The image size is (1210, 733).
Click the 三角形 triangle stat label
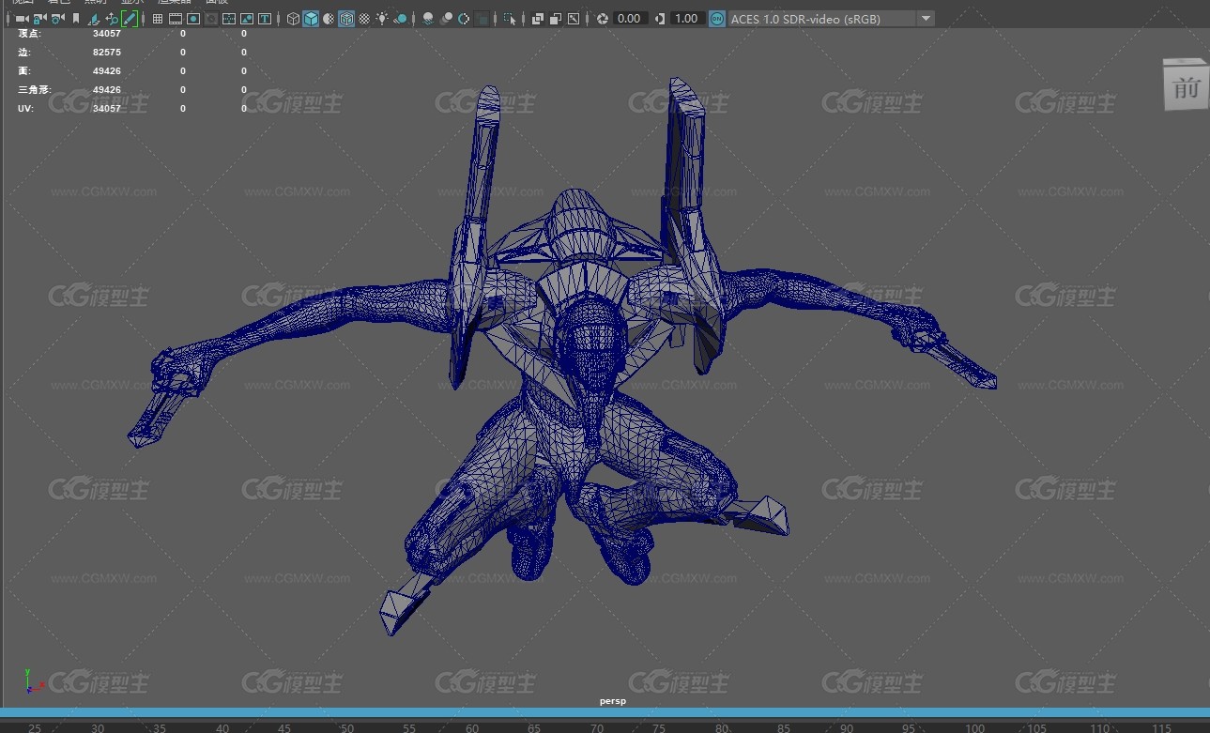point(33,90)
